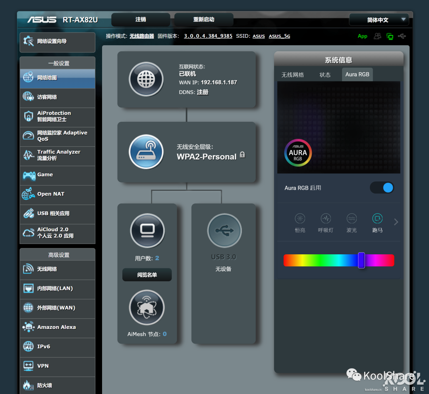The image size is (429, 394).
Task: Click the Aura RGB preview image
Action: [x=339, y=127]
